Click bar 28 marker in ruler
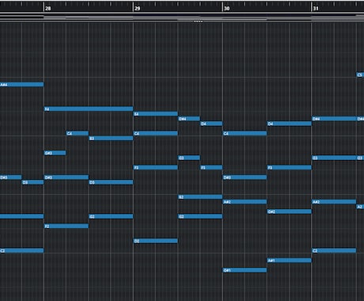364x301 pixels. pos(47,9)
